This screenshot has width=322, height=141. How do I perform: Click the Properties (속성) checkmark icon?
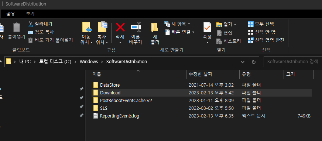pos(207,28)
